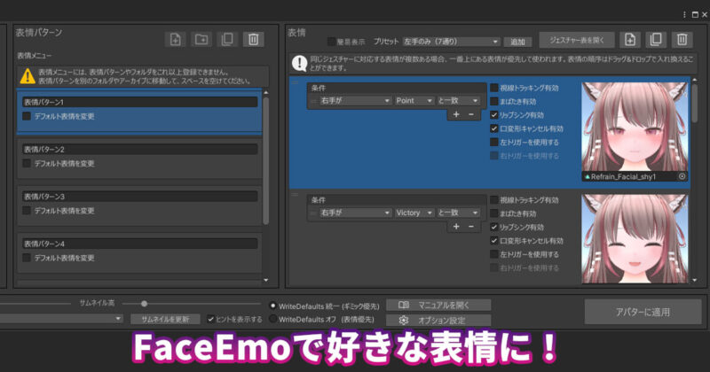Select WriteDefaults オフ radio option

pos(272,319)
